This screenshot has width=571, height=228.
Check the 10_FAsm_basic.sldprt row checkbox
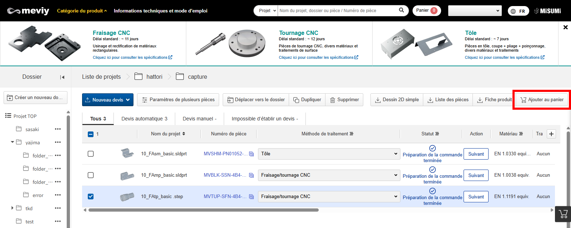point(91,154)
